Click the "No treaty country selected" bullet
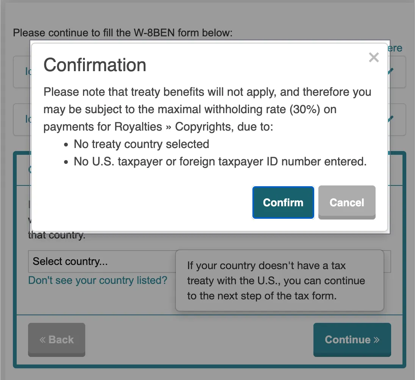Screen dimensions: 415x380 tap(141, 144)
